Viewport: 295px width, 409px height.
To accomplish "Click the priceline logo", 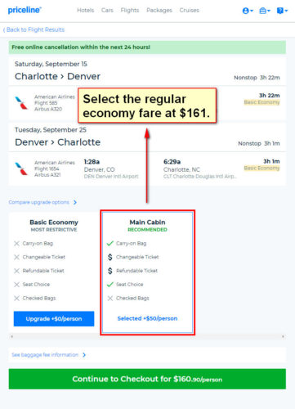I will pos(25,10).
